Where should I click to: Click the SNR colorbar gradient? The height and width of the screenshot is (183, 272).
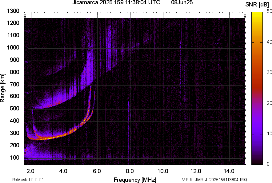[257, 88]
